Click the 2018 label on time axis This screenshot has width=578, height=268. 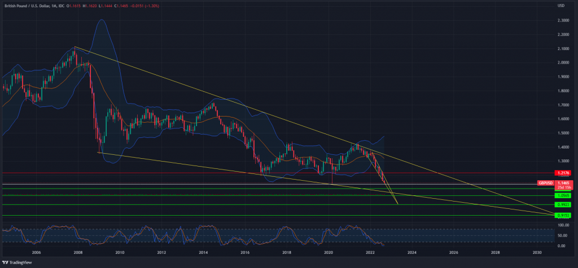coord(287,253)
